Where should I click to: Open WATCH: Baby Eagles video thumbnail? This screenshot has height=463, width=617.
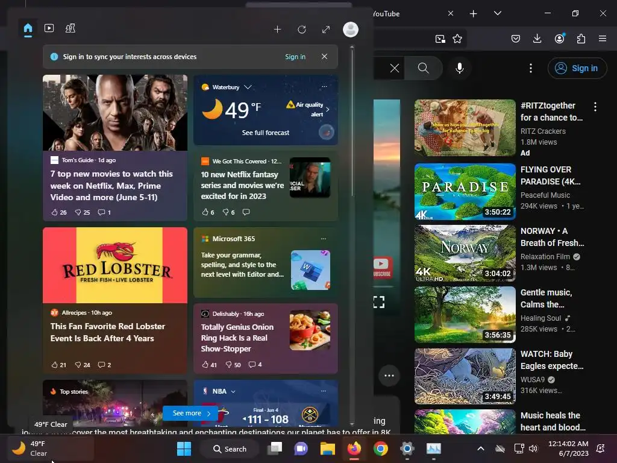pyautogui.click(x=465, y=376)
